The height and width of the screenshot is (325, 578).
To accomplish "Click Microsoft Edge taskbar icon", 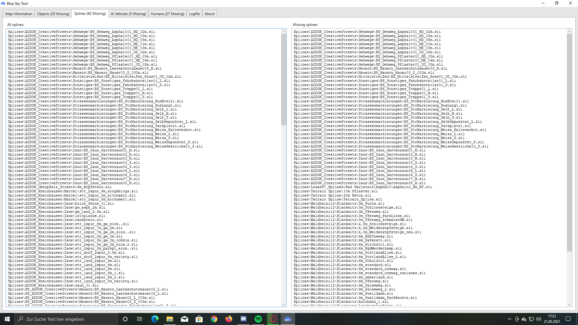I will point(155,319).
